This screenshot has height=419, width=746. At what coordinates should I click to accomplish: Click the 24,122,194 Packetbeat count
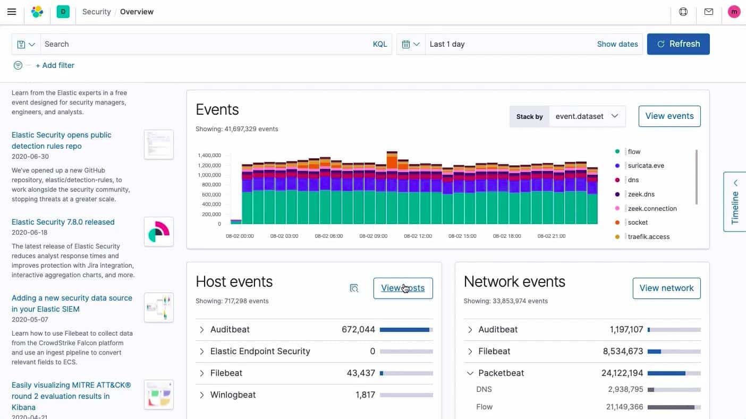(622, 373)
